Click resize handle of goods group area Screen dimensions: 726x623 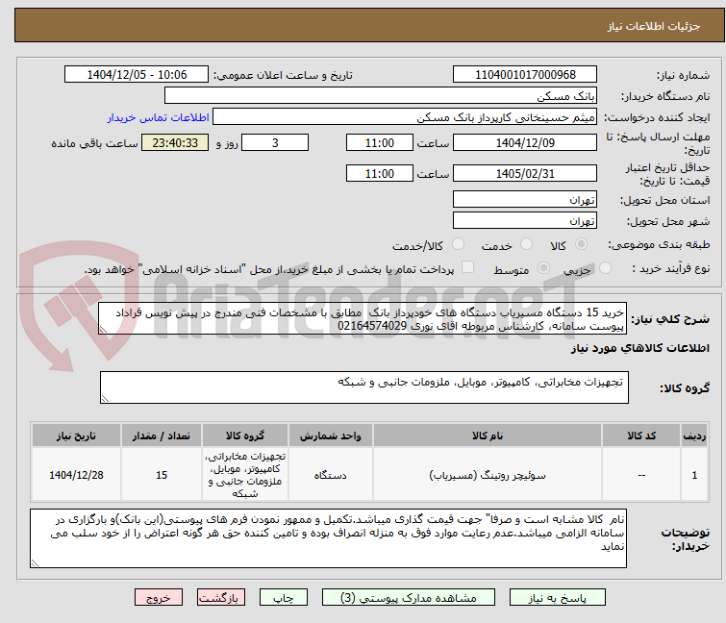105,399
